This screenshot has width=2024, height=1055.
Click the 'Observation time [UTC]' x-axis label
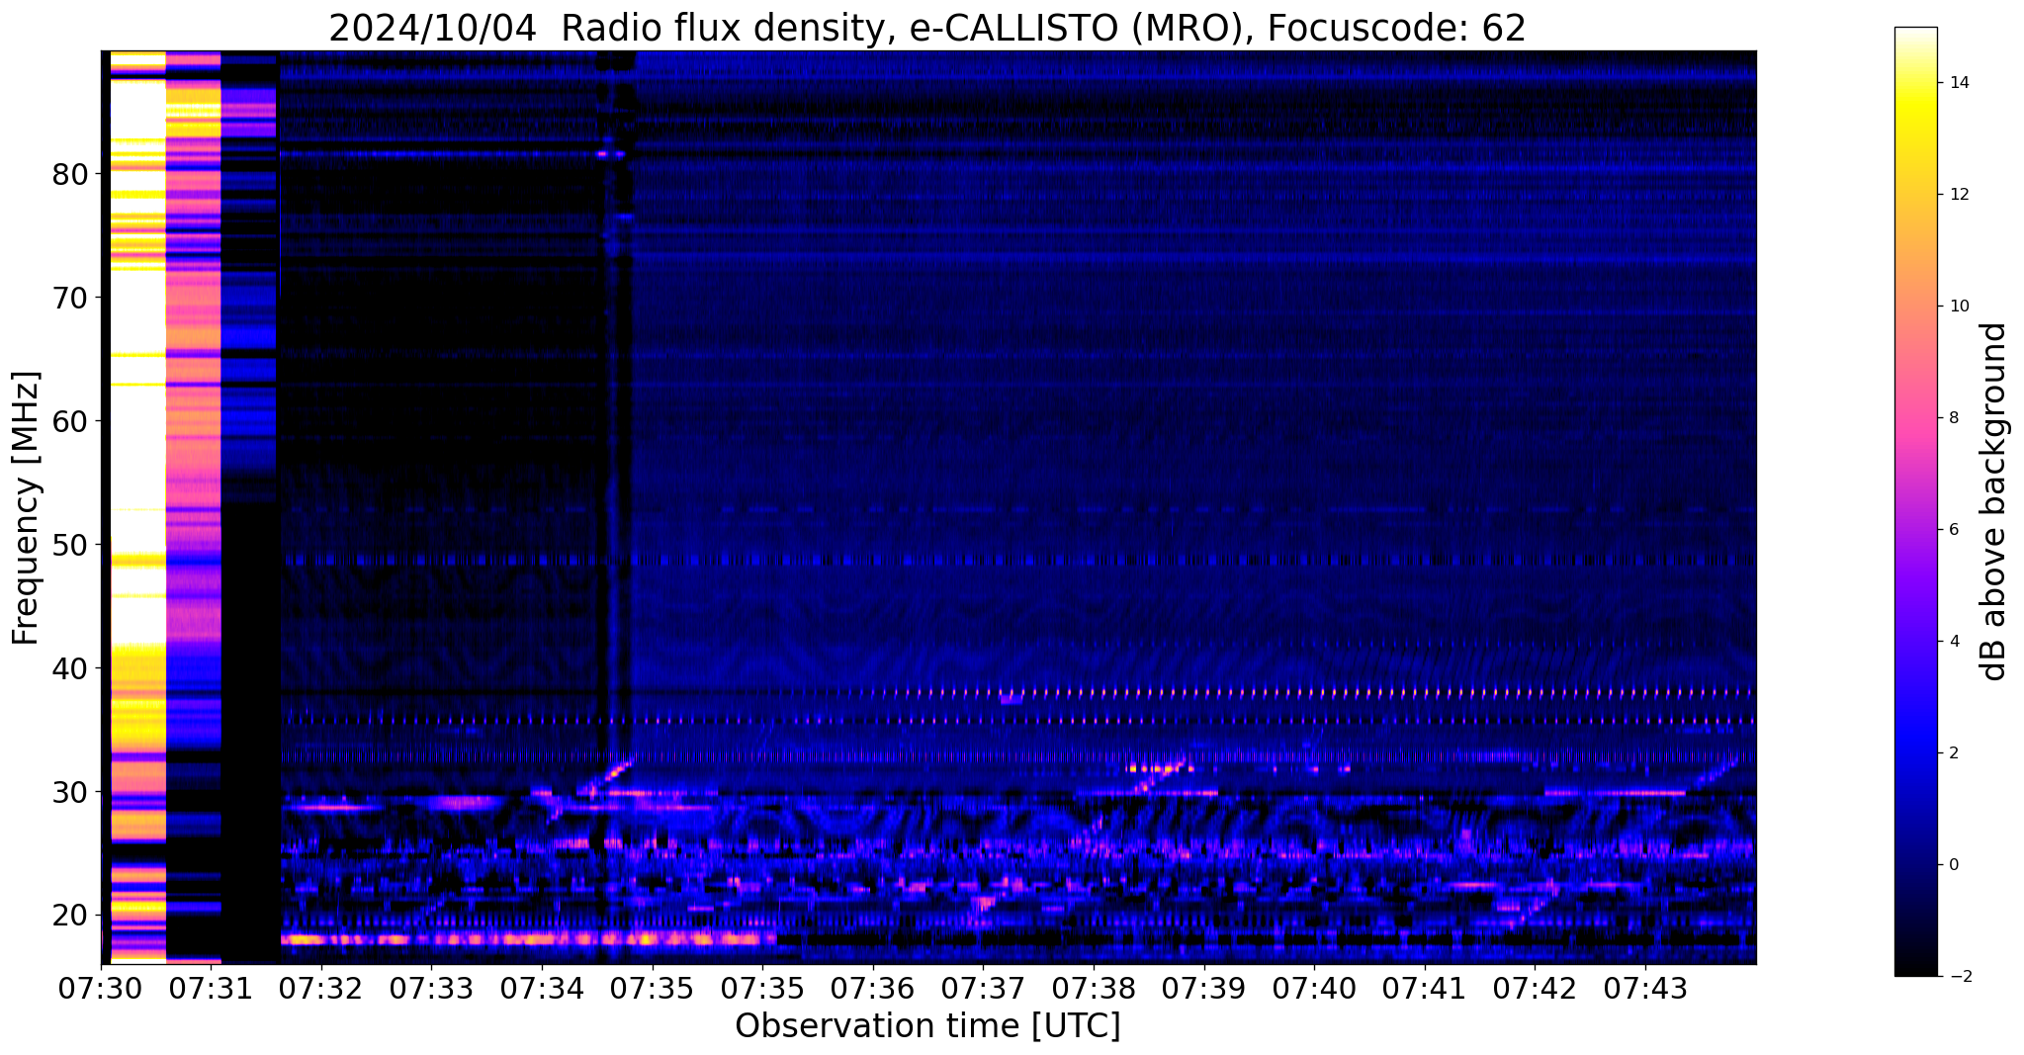(927, 1026)
